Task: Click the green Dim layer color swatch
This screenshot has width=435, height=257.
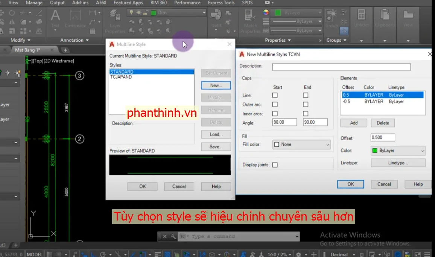Action: 154,13
